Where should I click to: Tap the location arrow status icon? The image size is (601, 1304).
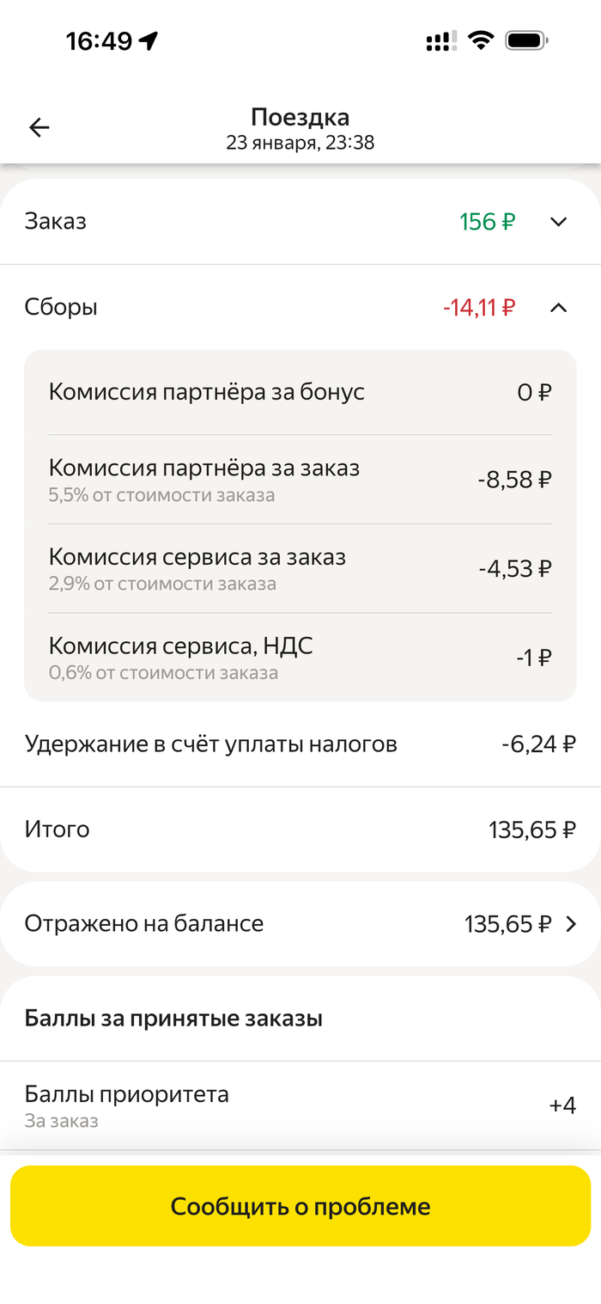pos(149,40)
